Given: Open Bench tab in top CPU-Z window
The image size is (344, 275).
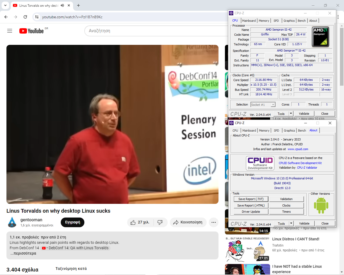Looking at the screenshot, I should tap(302, 21).
